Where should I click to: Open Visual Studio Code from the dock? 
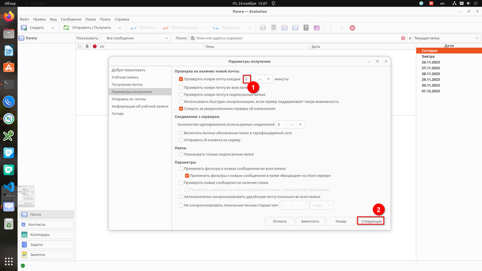8,187
